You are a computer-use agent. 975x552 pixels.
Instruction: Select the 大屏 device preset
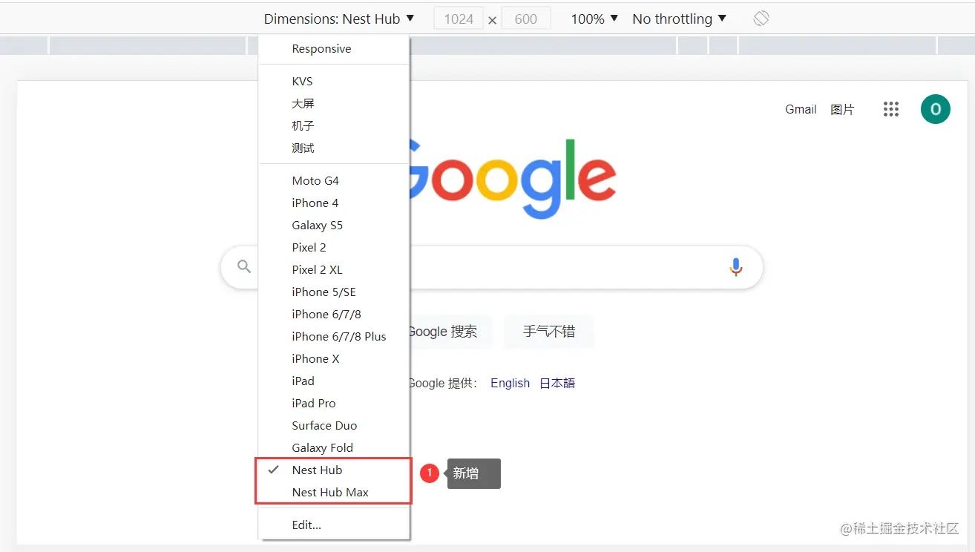(x=334, y=104)
